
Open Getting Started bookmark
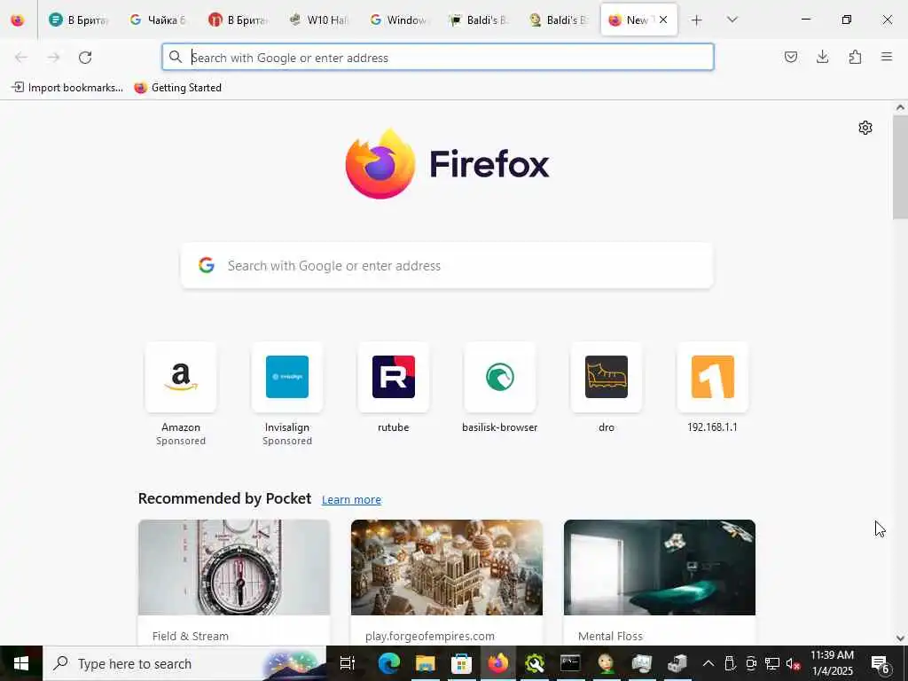coord(177,88)
